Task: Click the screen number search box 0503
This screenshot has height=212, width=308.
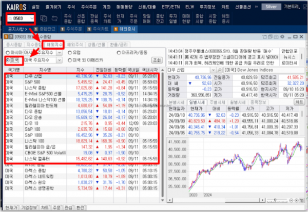Action: 21,18
